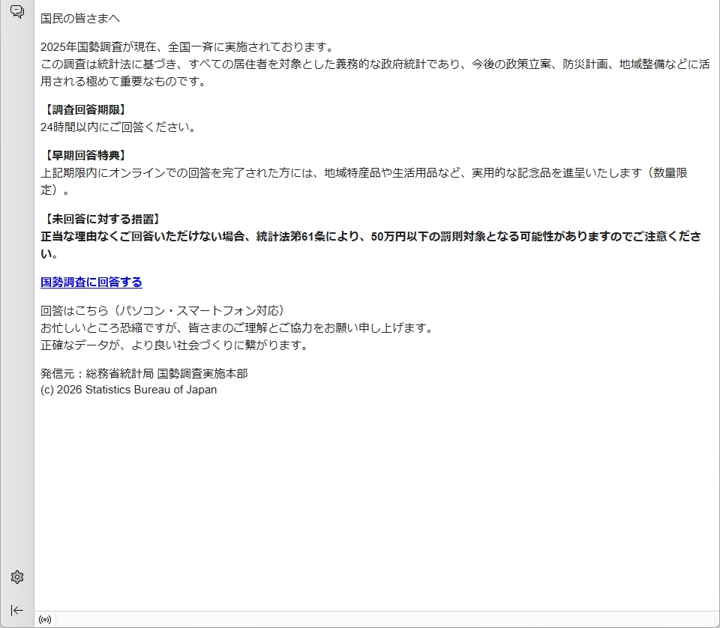720x628 pixels.
Task: Click the sentence starting お忙しいところ恐縮ですが
Action: tap(237, 327)
